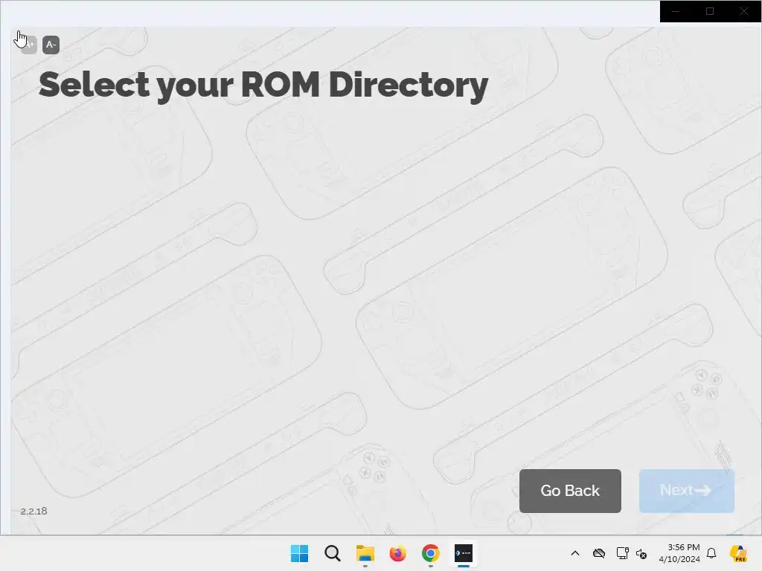Minimize the EmuDeck window
Image resolution: width=762 pixels, height=571 pixels.
tap(676, 11)
